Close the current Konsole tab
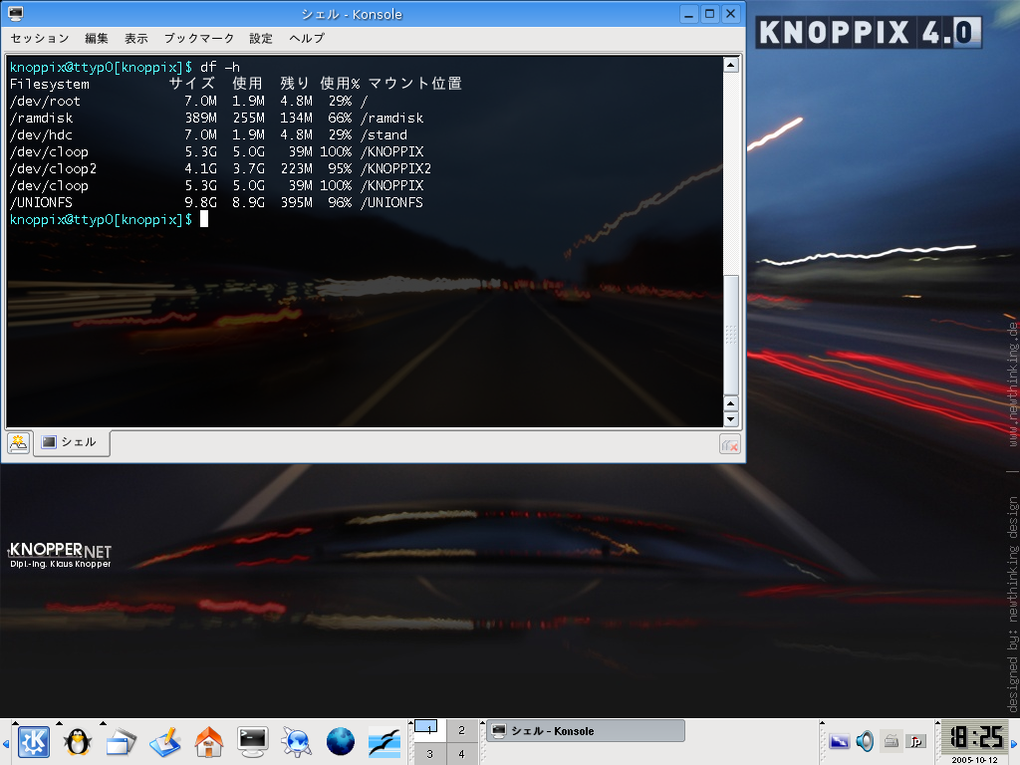 click(x=730, y=445)
